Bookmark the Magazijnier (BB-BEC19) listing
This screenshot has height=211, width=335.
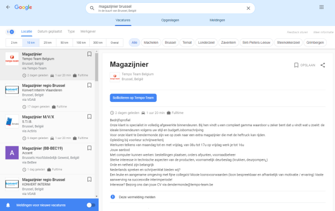coord(89,148)
